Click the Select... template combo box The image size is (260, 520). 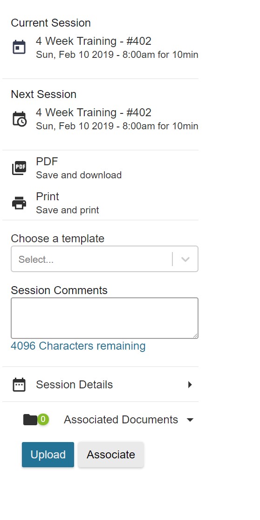pos(104,259)
